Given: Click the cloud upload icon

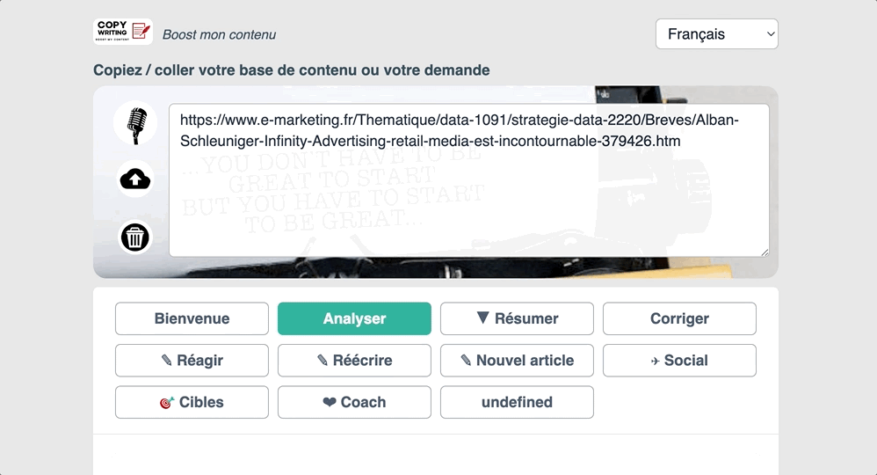Looking at the screenshot, I should tap(135, 179).
